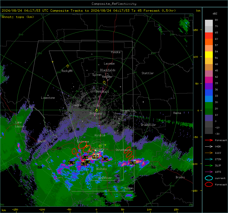Click the storm top label 5.4
Viewport: 228px width, 213px height.
[105, 159]
